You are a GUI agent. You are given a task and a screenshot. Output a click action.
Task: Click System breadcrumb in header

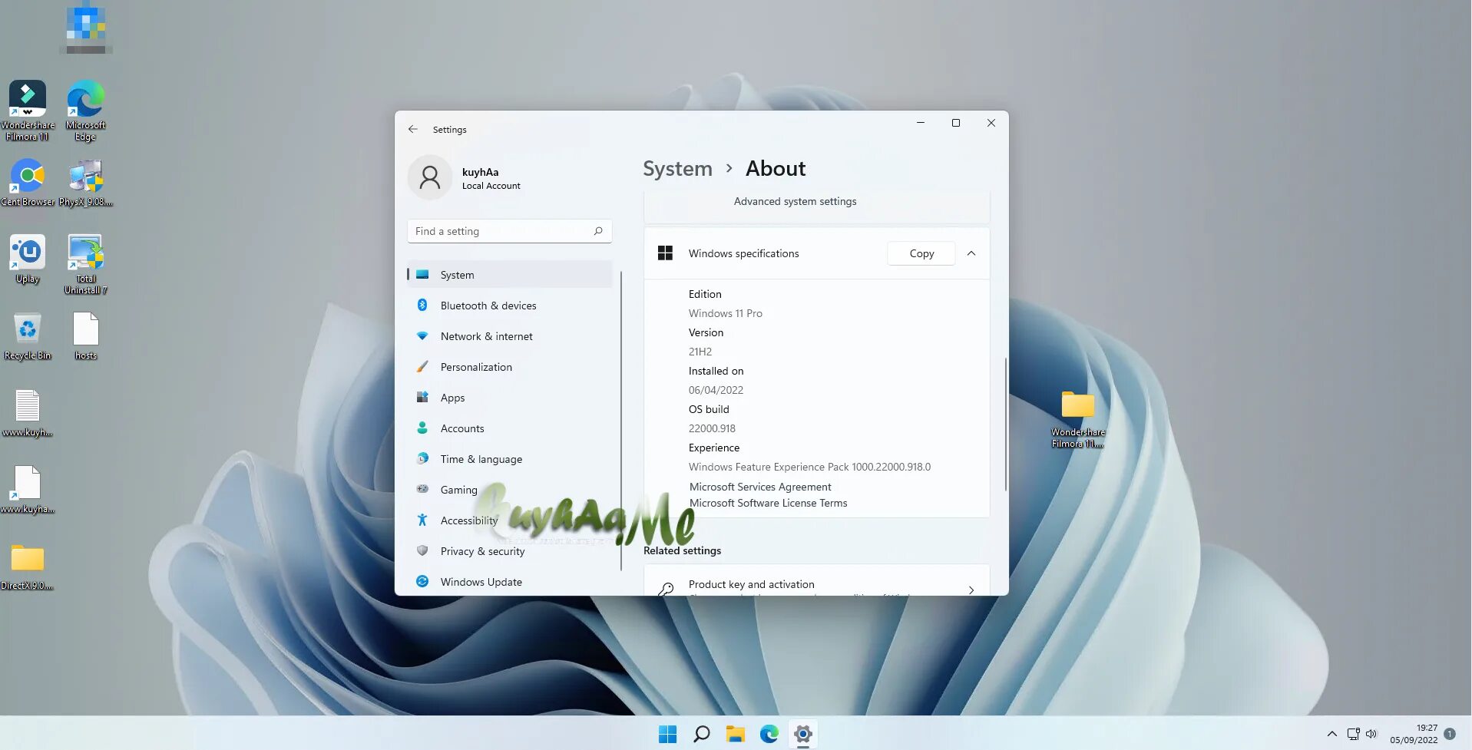tap(677, 169)
